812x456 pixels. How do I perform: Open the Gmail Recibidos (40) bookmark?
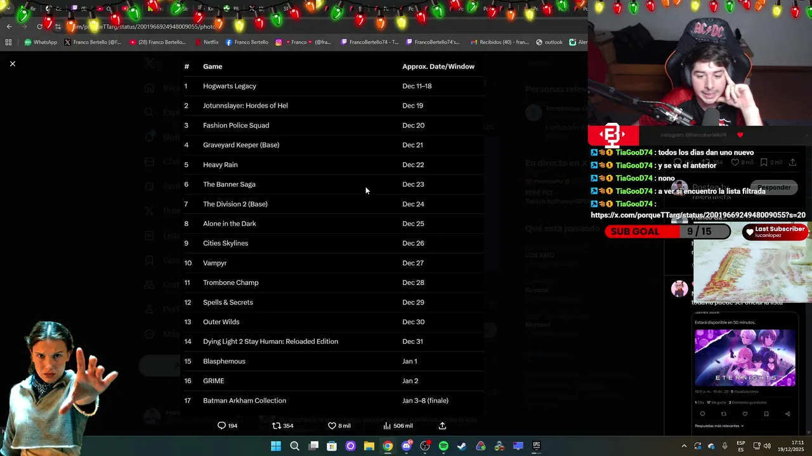500,42
